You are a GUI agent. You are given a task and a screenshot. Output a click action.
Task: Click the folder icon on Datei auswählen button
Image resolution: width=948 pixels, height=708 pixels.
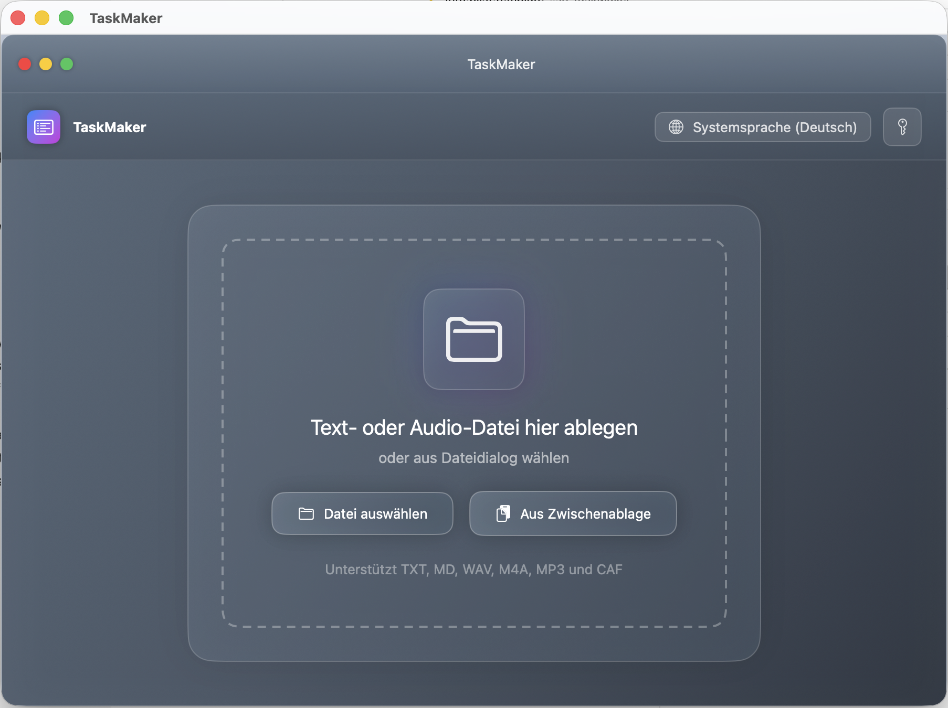click(x=306, y=513)
